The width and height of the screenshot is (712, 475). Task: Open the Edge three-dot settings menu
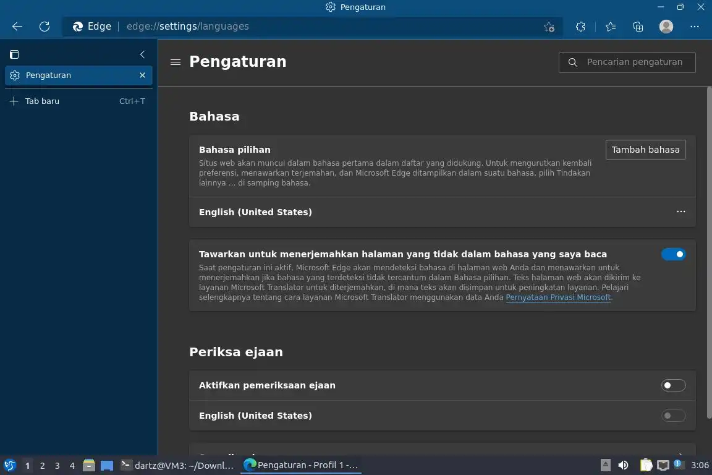tap(694, 27)
